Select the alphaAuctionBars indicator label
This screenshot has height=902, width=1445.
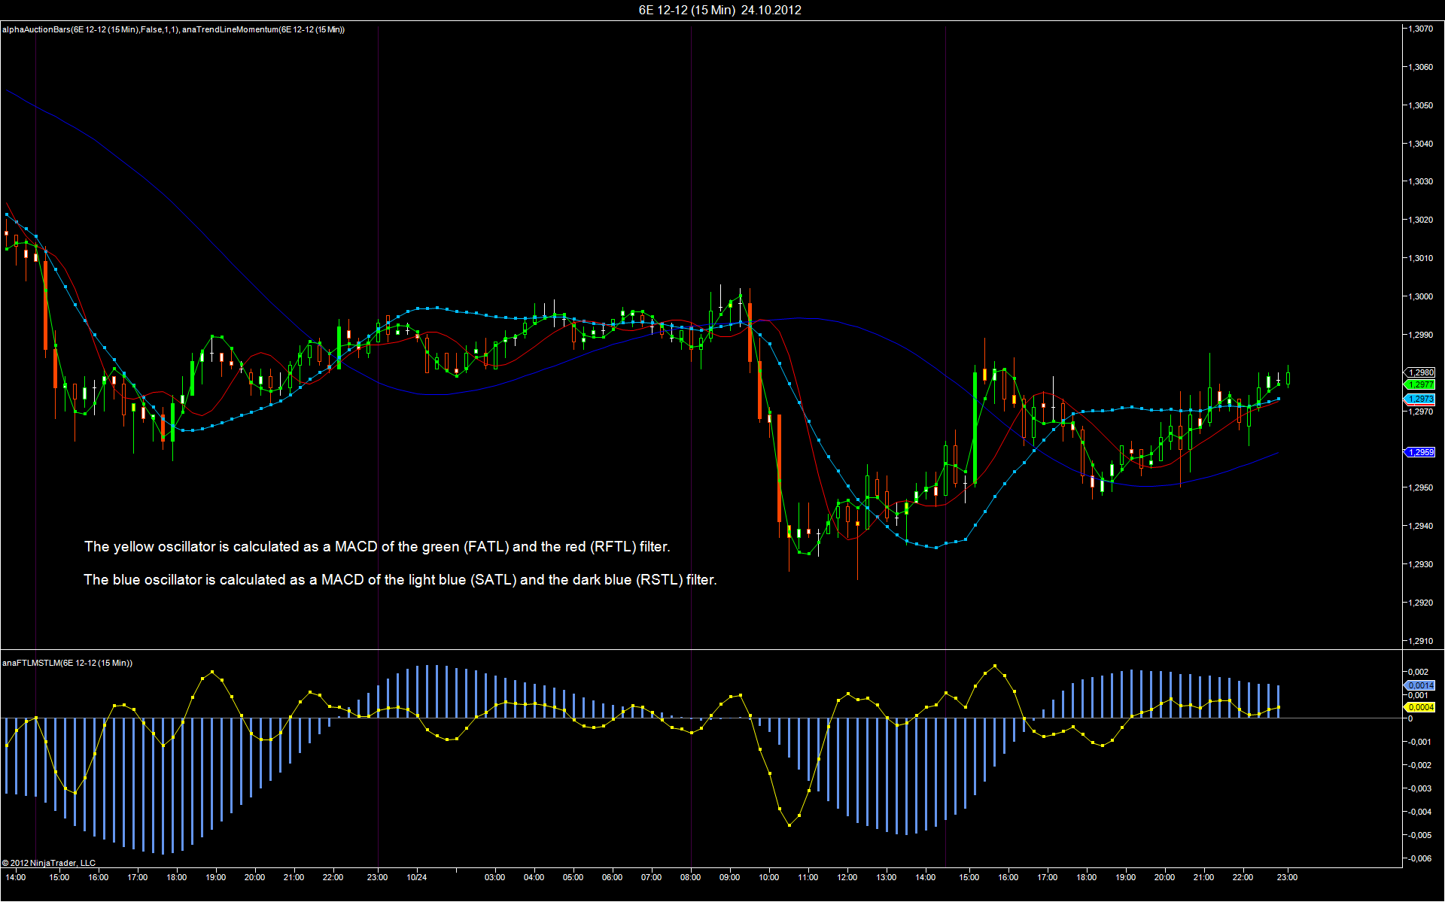point(90,29)
